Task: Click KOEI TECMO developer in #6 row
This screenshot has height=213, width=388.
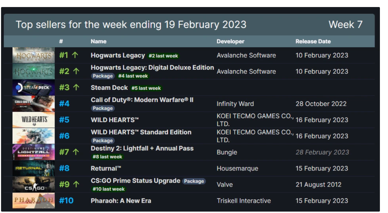Action: (x=255, y=136)
